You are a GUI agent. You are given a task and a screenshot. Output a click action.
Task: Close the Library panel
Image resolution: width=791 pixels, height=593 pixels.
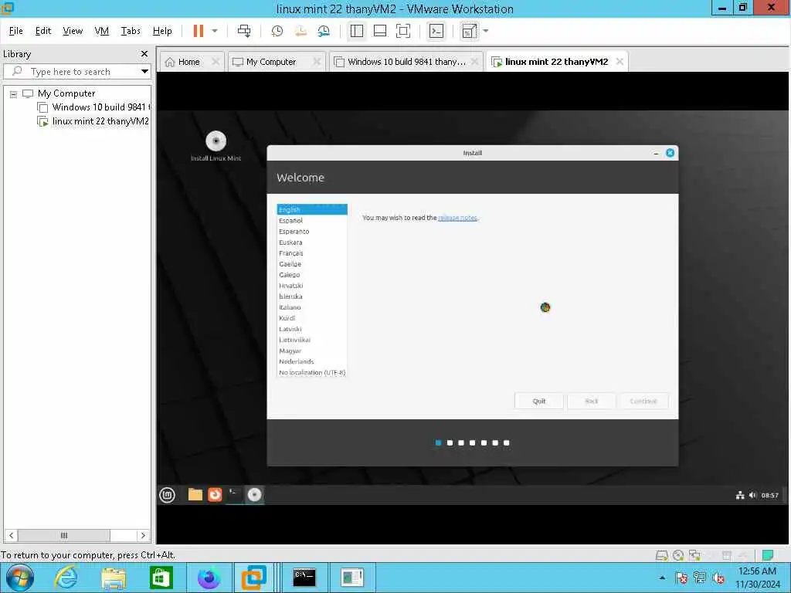(x=144, y=53)
